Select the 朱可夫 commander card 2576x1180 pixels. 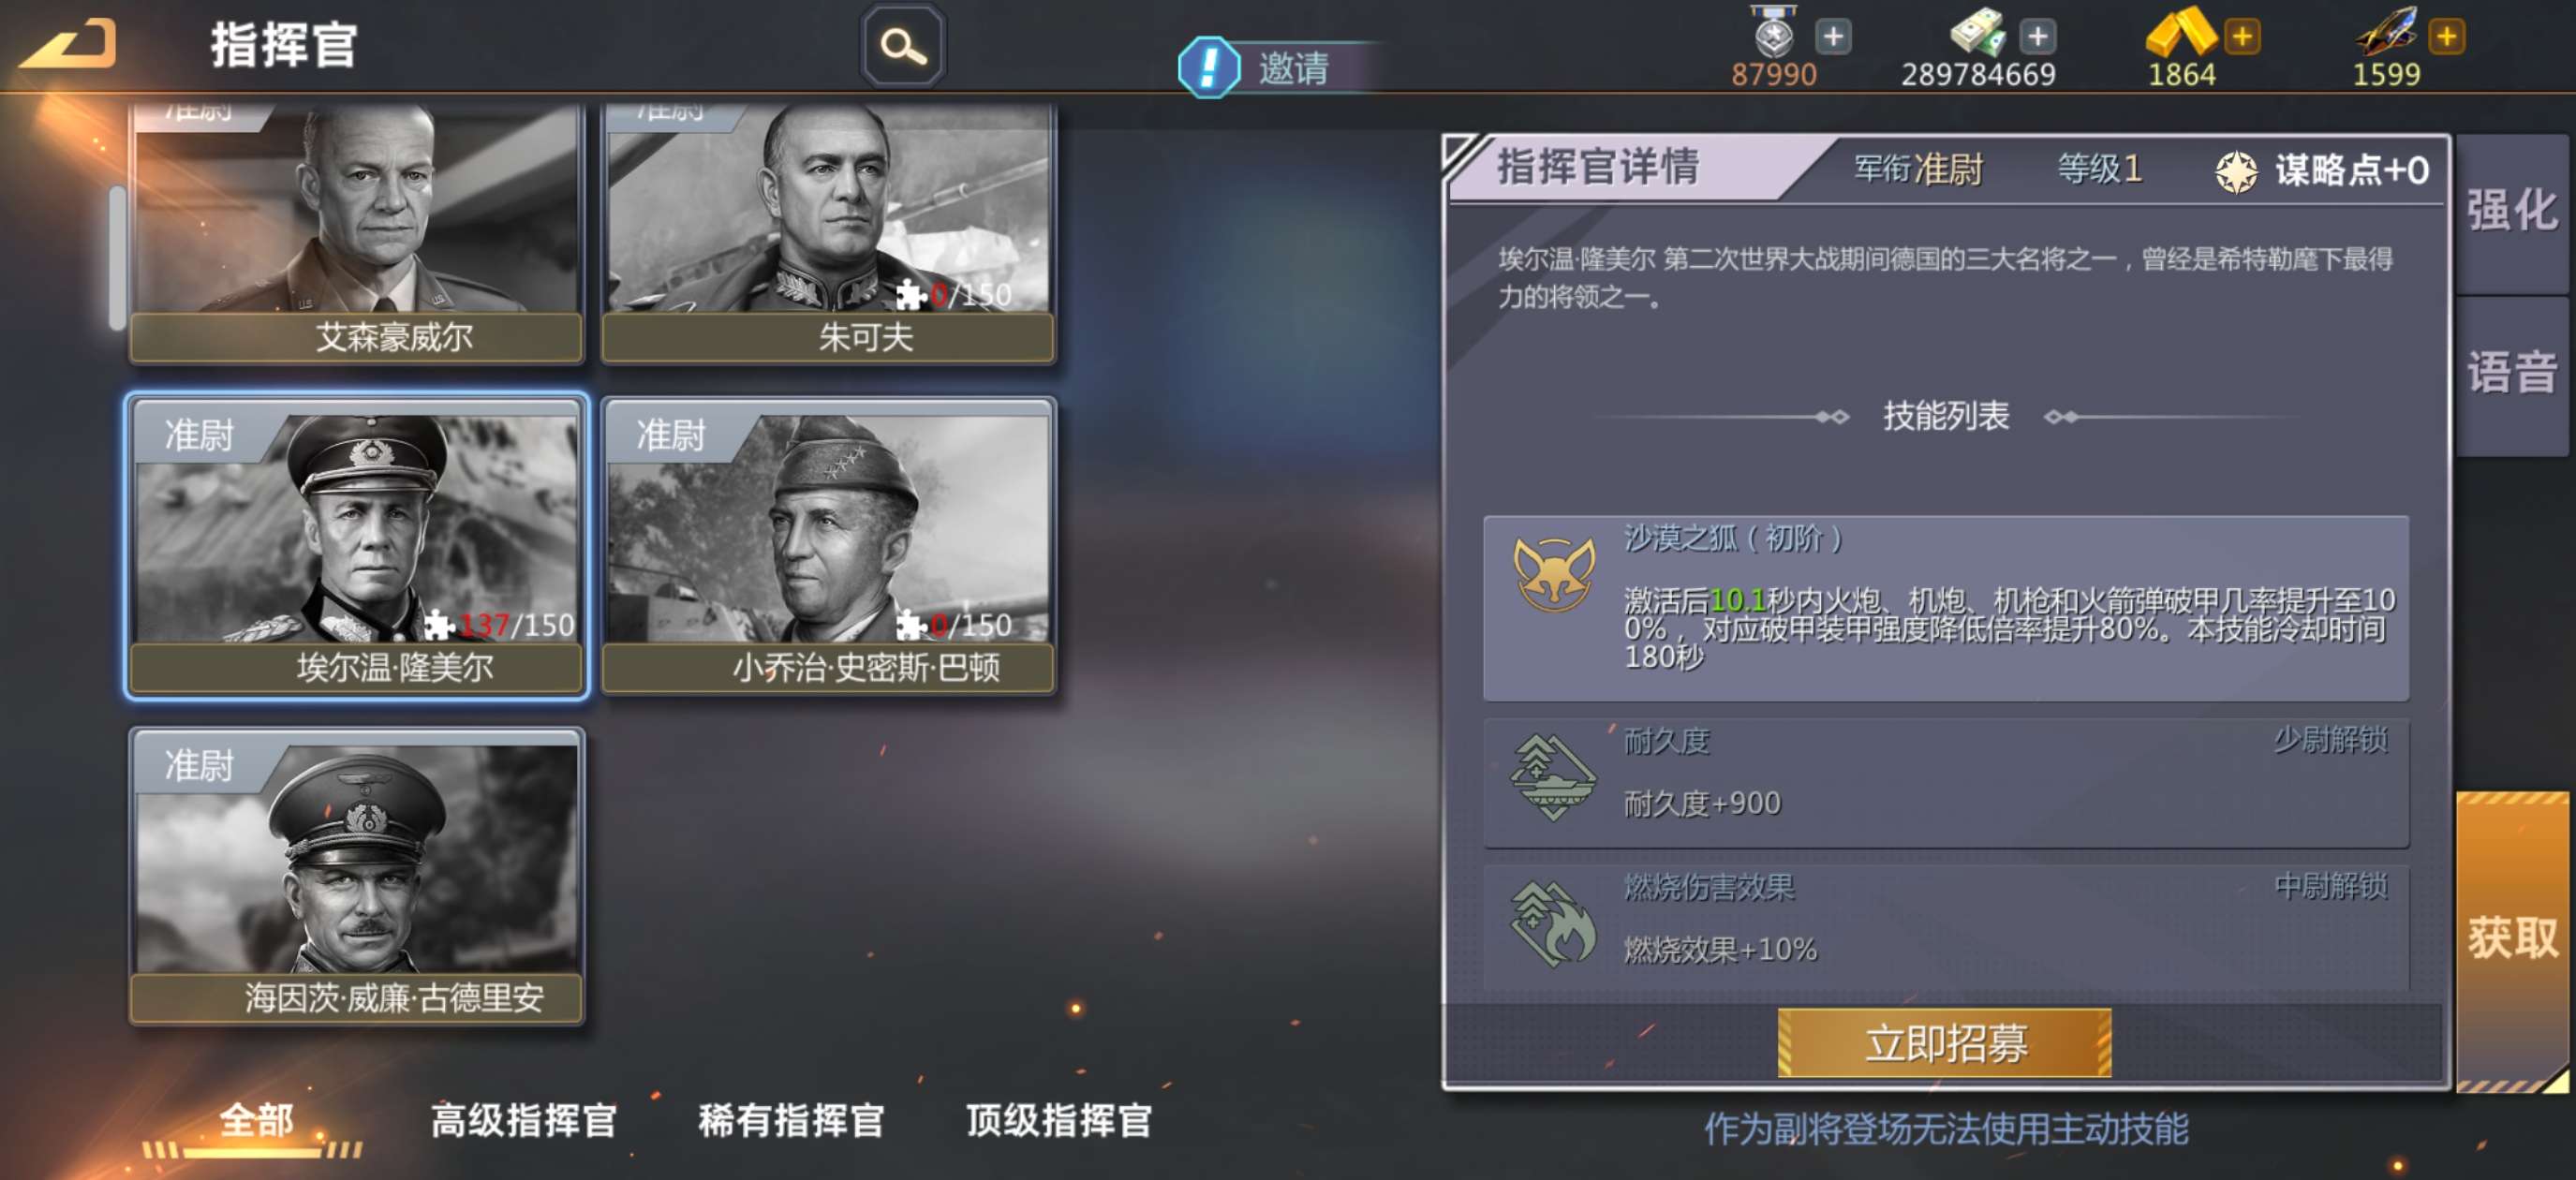[828, 232]
